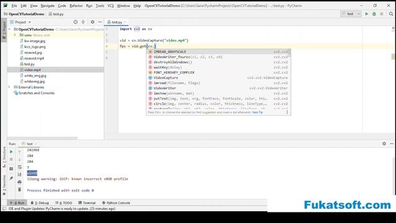Select the 'test' tab in Run panel
Screen dimensions: 396x223
click(30, 144)
